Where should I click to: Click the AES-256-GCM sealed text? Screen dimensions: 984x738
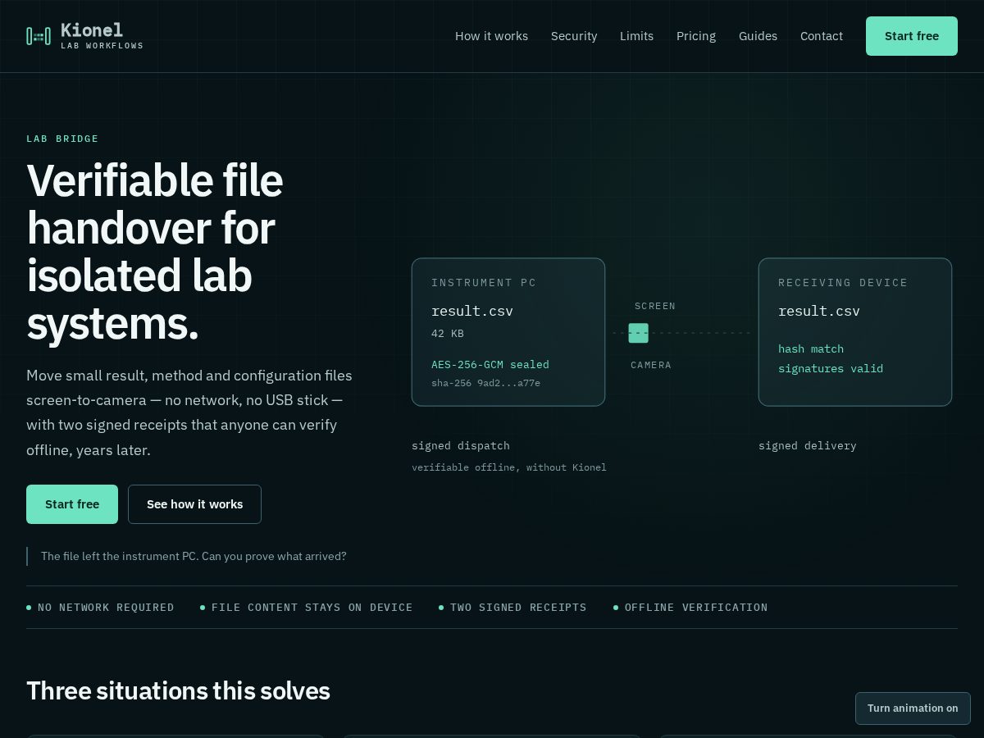[x=490, y=364]
